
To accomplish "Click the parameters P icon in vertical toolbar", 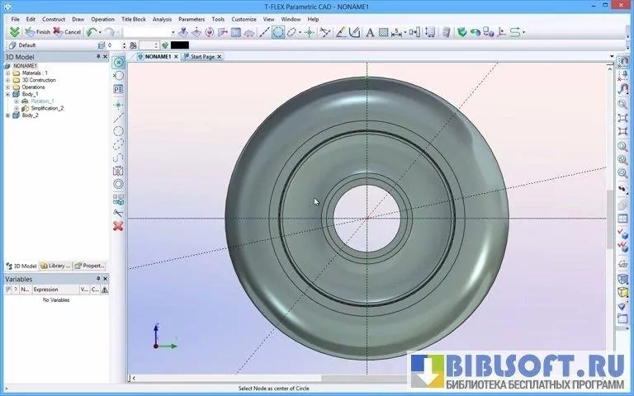I will coord(118,89).
